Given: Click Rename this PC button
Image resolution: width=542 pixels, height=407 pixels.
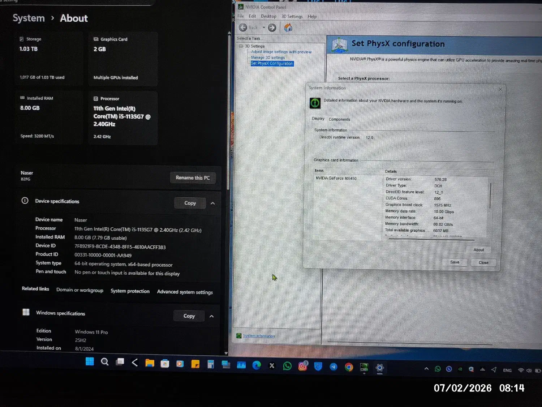Looking at the screenshot, I should coord(193,177).
